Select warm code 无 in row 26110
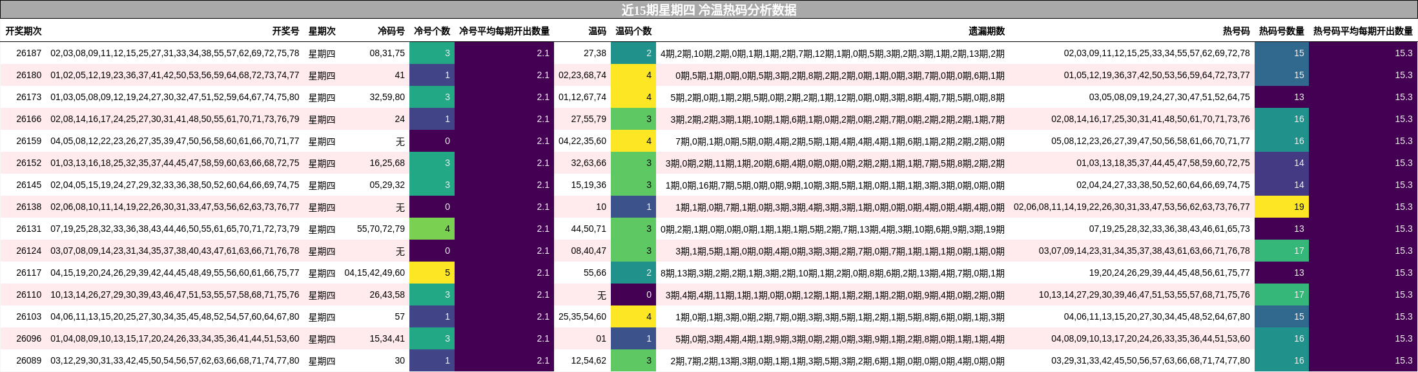 point(602,294)
